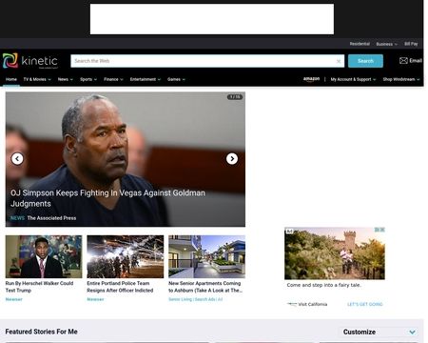
Task: Advance carousel with right arrow button
Action: 232,158
